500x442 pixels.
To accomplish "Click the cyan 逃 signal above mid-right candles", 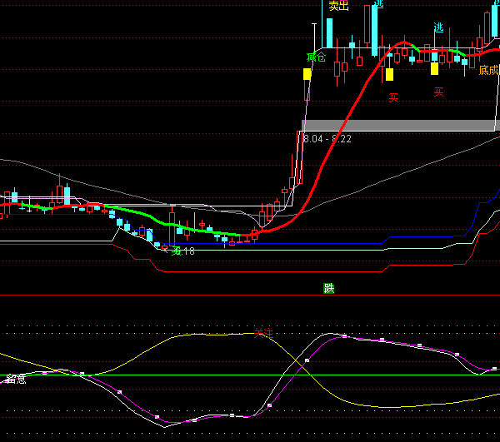I will (x=438, y=27).
